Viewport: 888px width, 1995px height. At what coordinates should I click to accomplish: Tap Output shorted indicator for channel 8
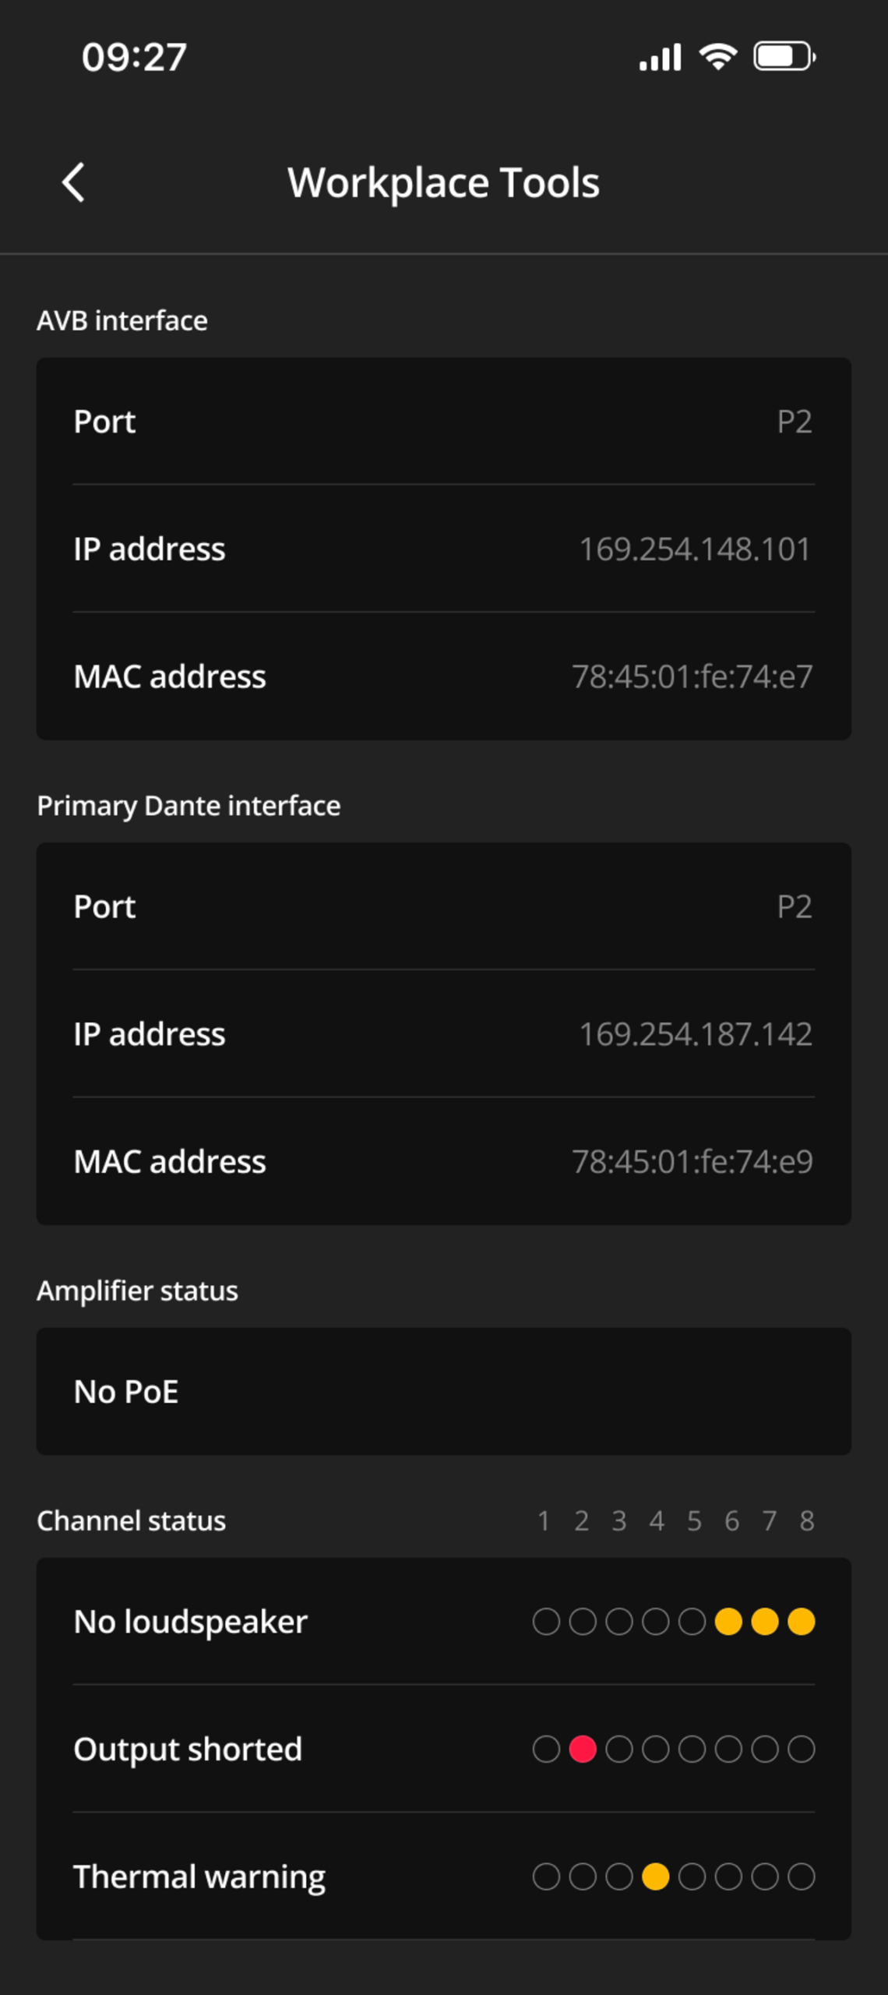[801, 1749]
